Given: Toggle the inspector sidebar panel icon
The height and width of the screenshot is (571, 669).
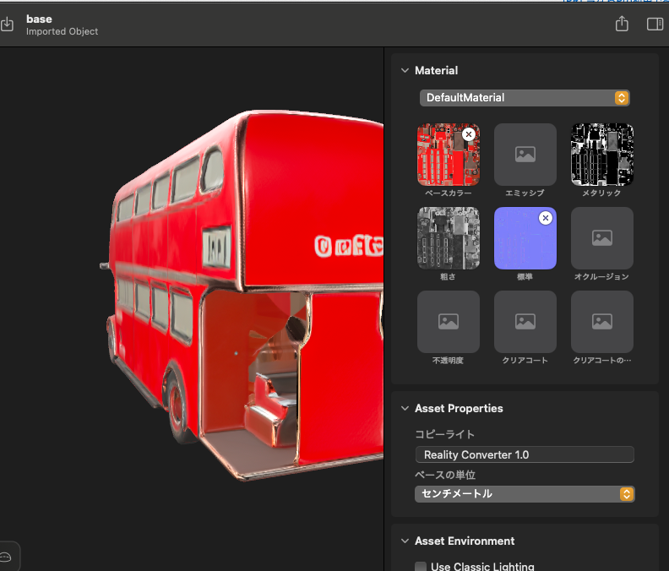Looking at the screenshot, I should point(655,24).
